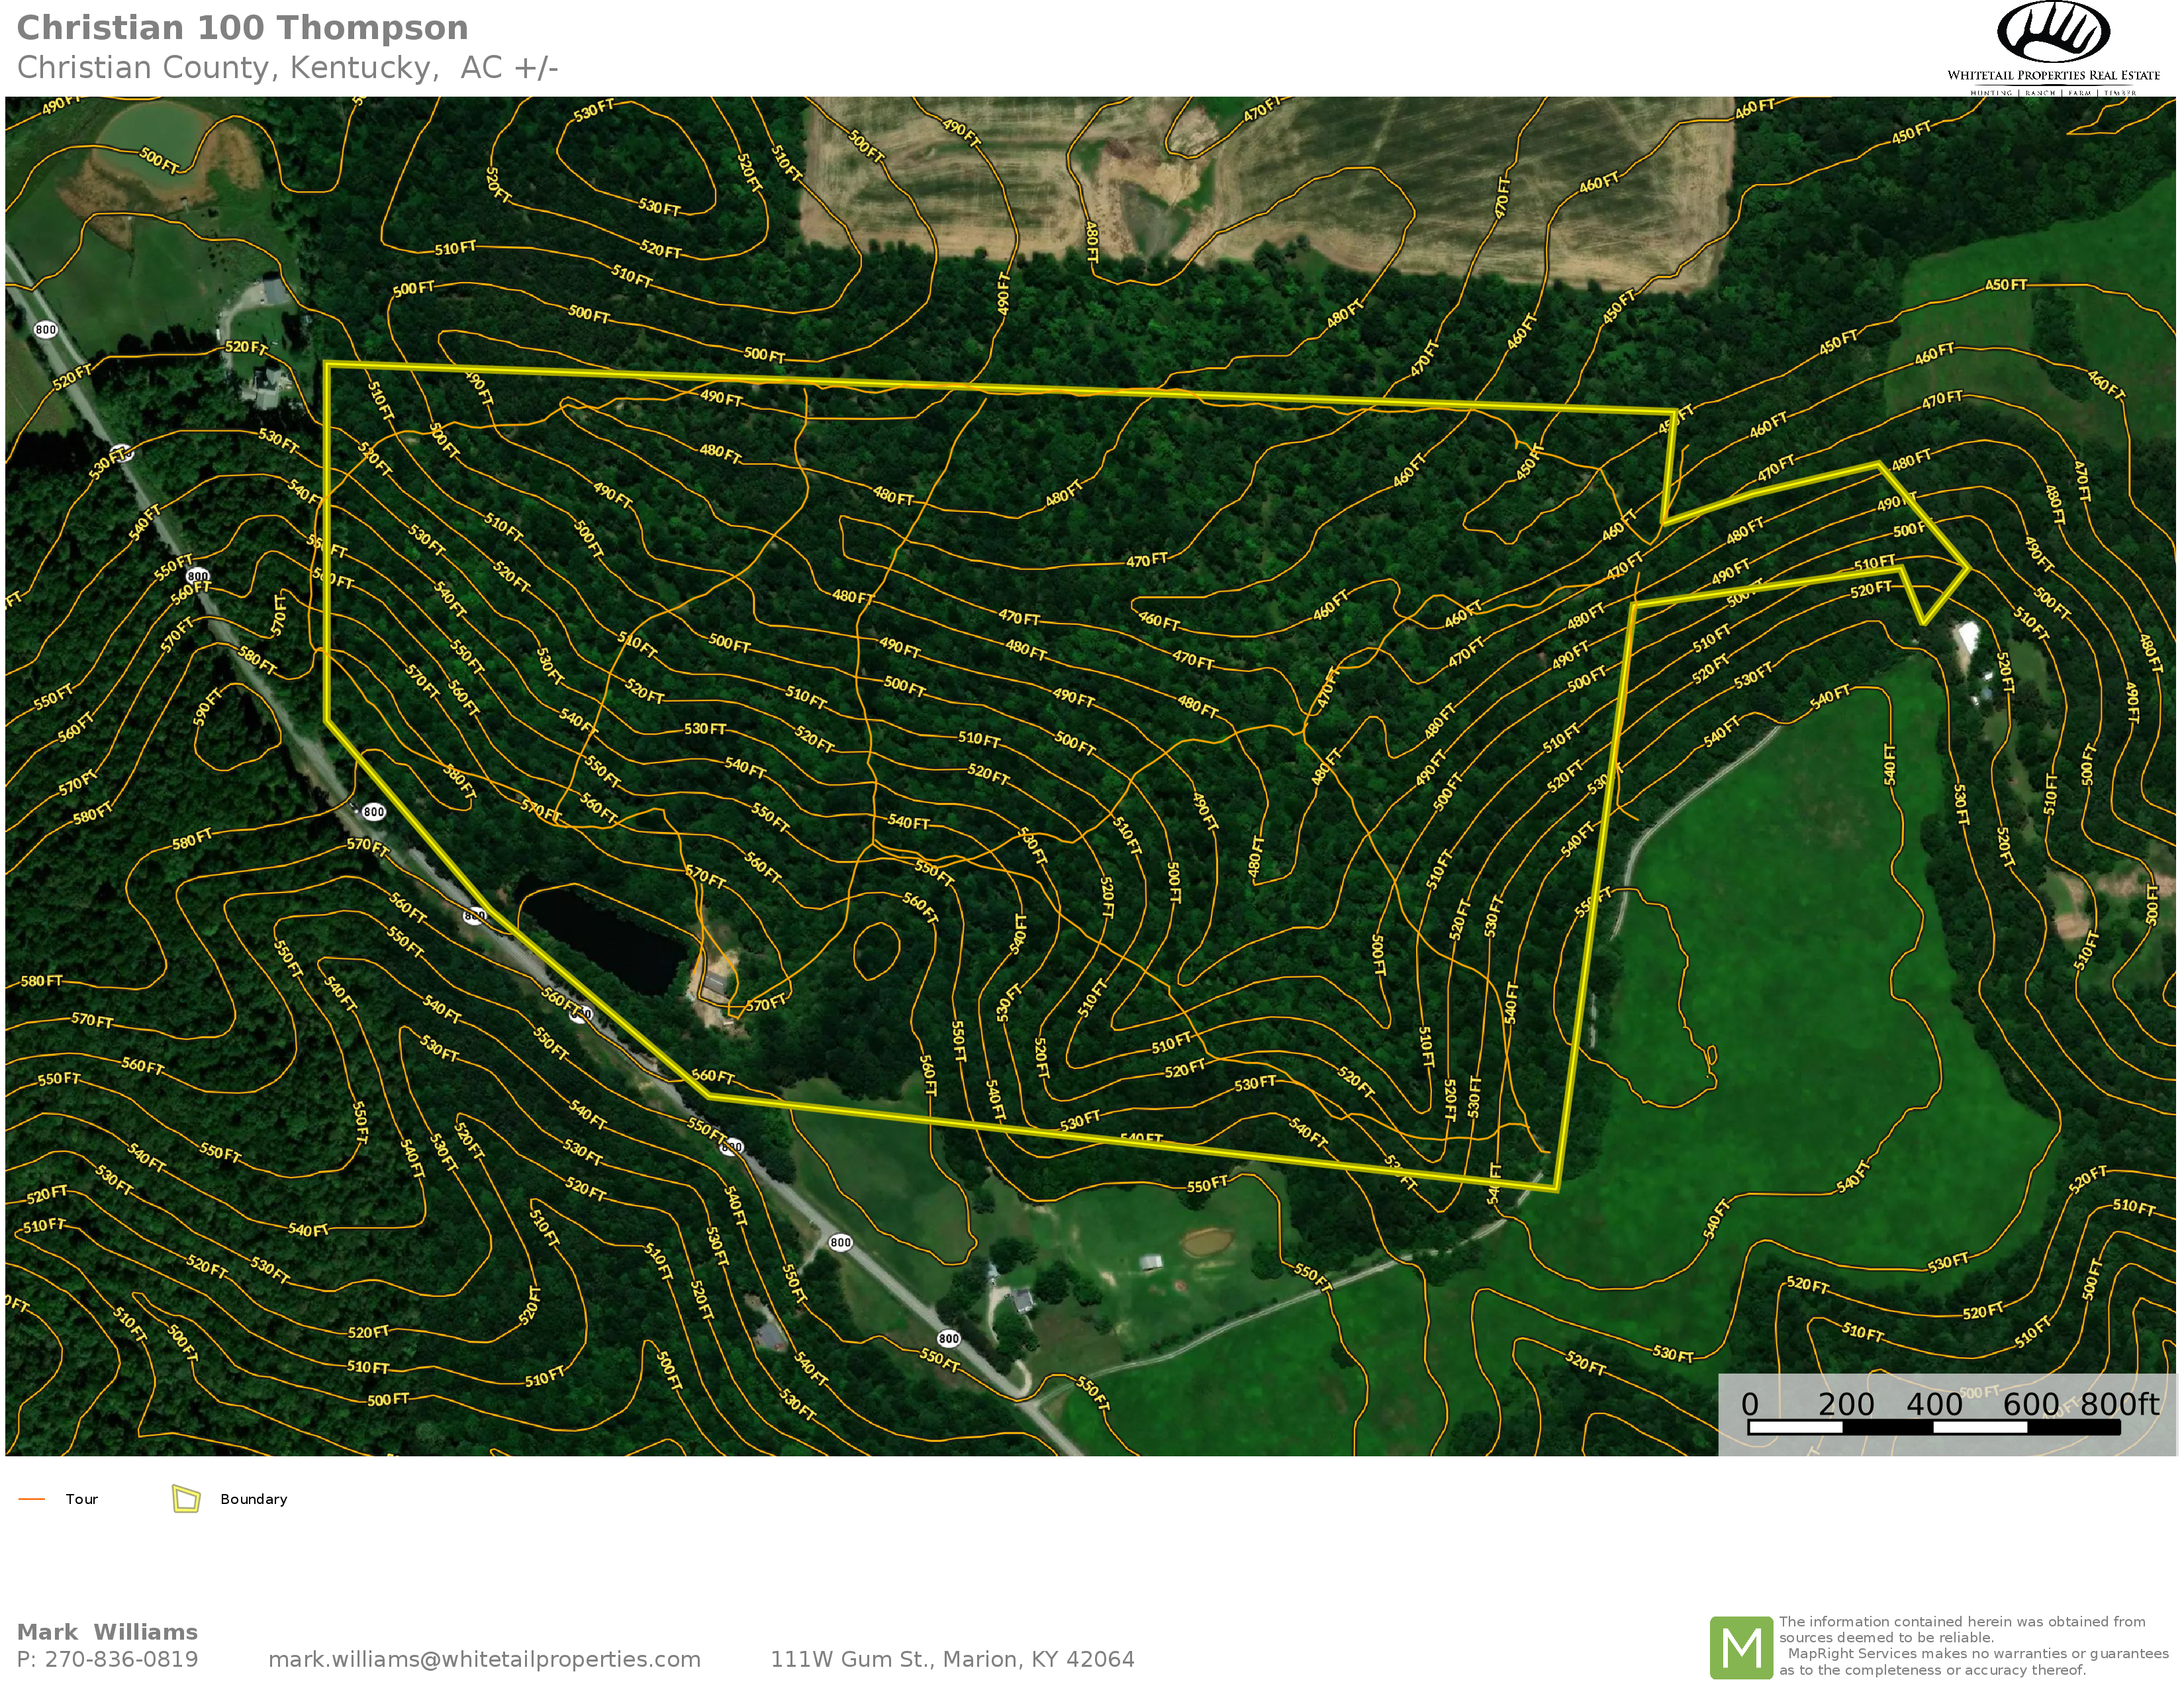Click the green MapRight M logo
2184x1688 pixels.
(1741, 1647)
